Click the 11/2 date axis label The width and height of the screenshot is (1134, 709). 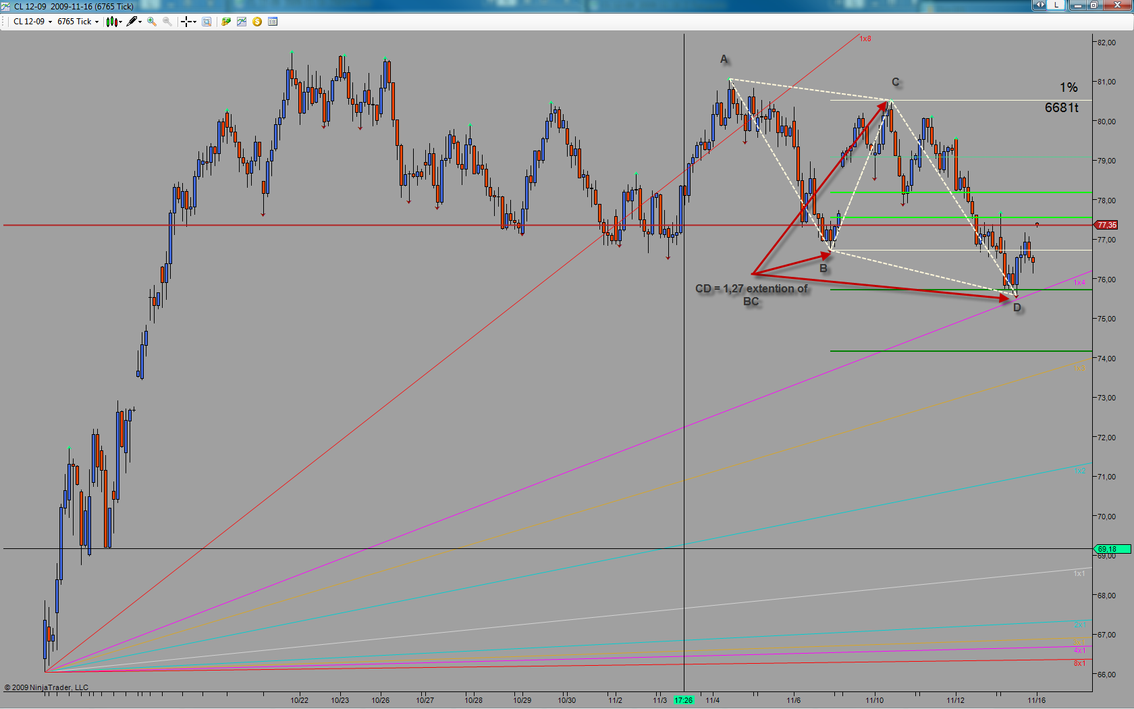(615, 700)
